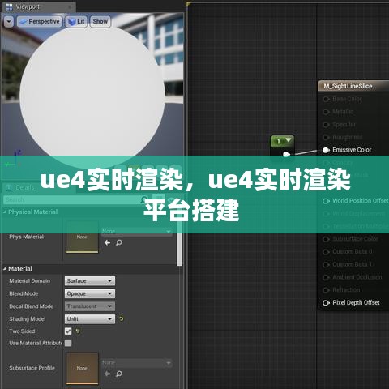Click the Custom Data 0 pin
Image resolution: width=389 pixels, height=389 pixels.
326,252
